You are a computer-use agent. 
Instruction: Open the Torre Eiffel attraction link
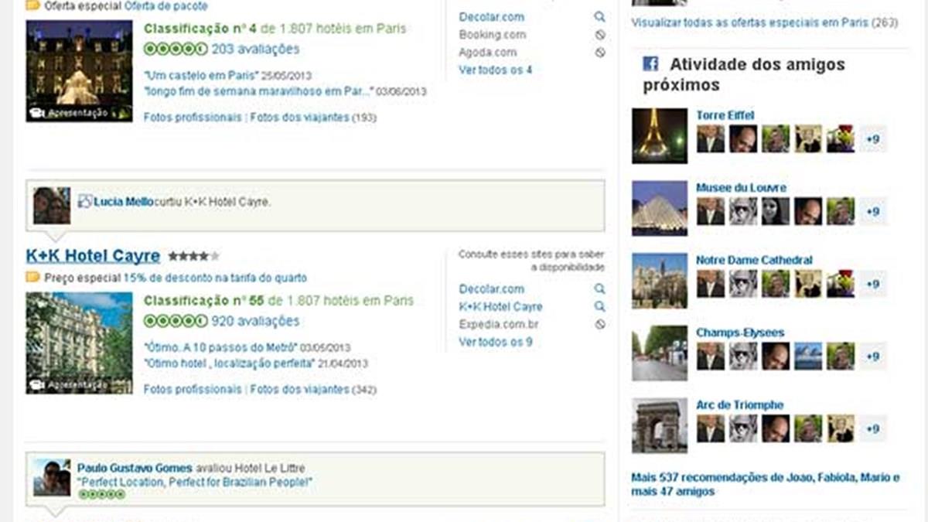pos(725,115)
